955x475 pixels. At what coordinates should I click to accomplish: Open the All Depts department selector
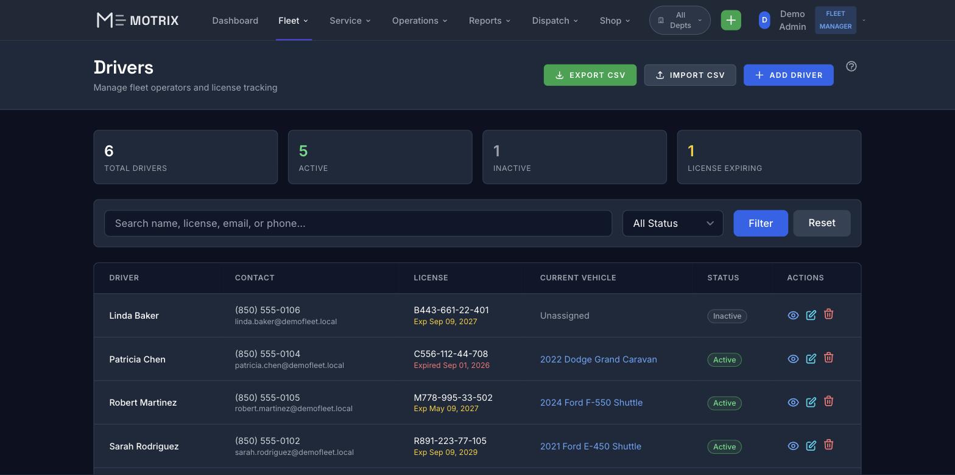pos(680,20)
